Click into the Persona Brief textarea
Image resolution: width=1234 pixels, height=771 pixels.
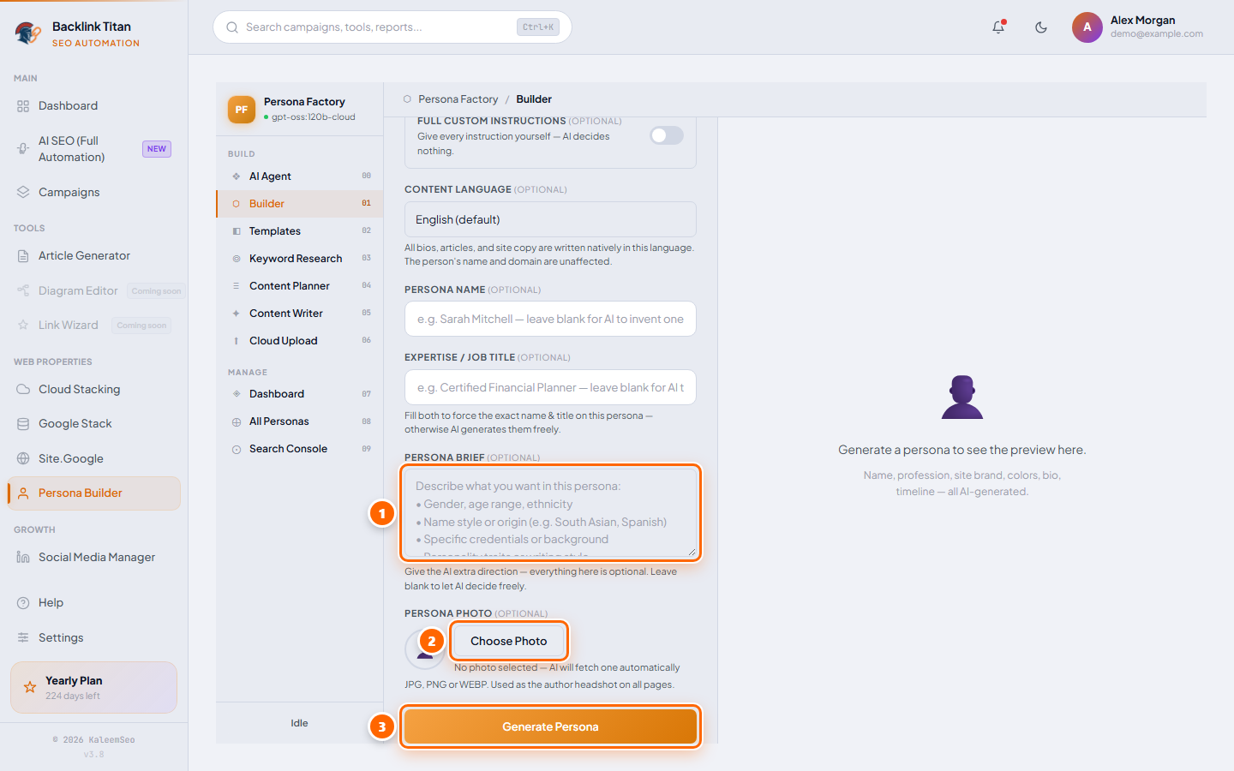550,512
